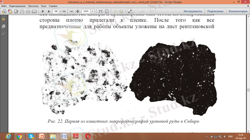Click the fit width scrolling icon
The height and width of the screenshot is (140, 250).
coord(100,11)
